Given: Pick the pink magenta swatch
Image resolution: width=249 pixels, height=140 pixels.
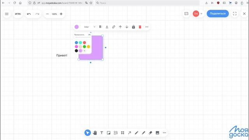Looking at the screenshot, I should click(76, 47).
